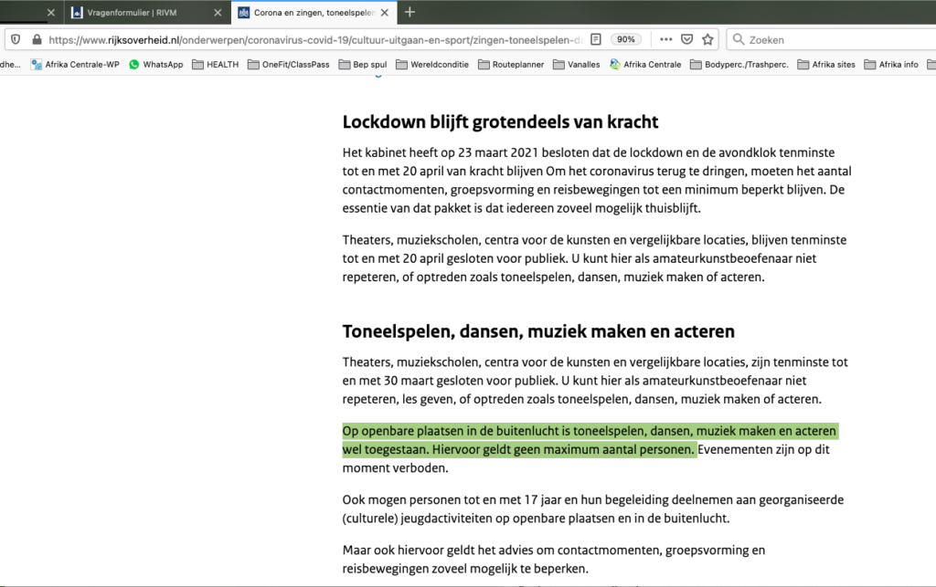This screenshot has height=587, width=936.
Task: Click paragraph mentioning tot en met 30 maart gesloten
Action: tap(595, 381)
